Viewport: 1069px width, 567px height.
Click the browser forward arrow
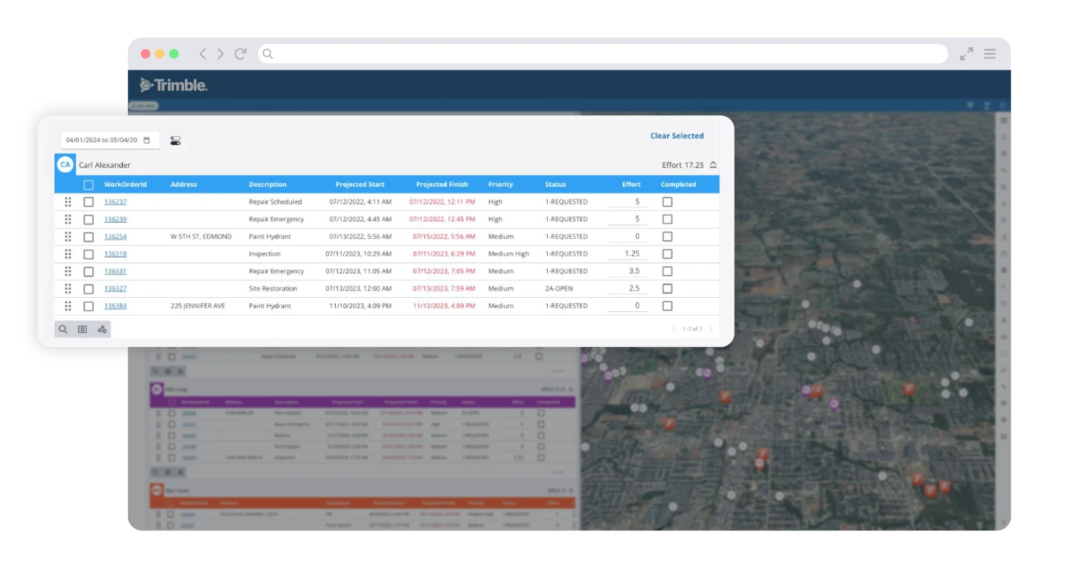220,54
